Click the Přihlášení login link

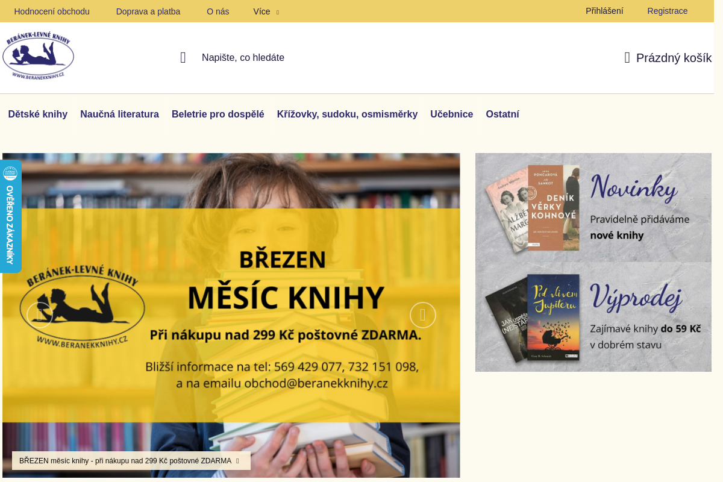(x=604, y=11)
